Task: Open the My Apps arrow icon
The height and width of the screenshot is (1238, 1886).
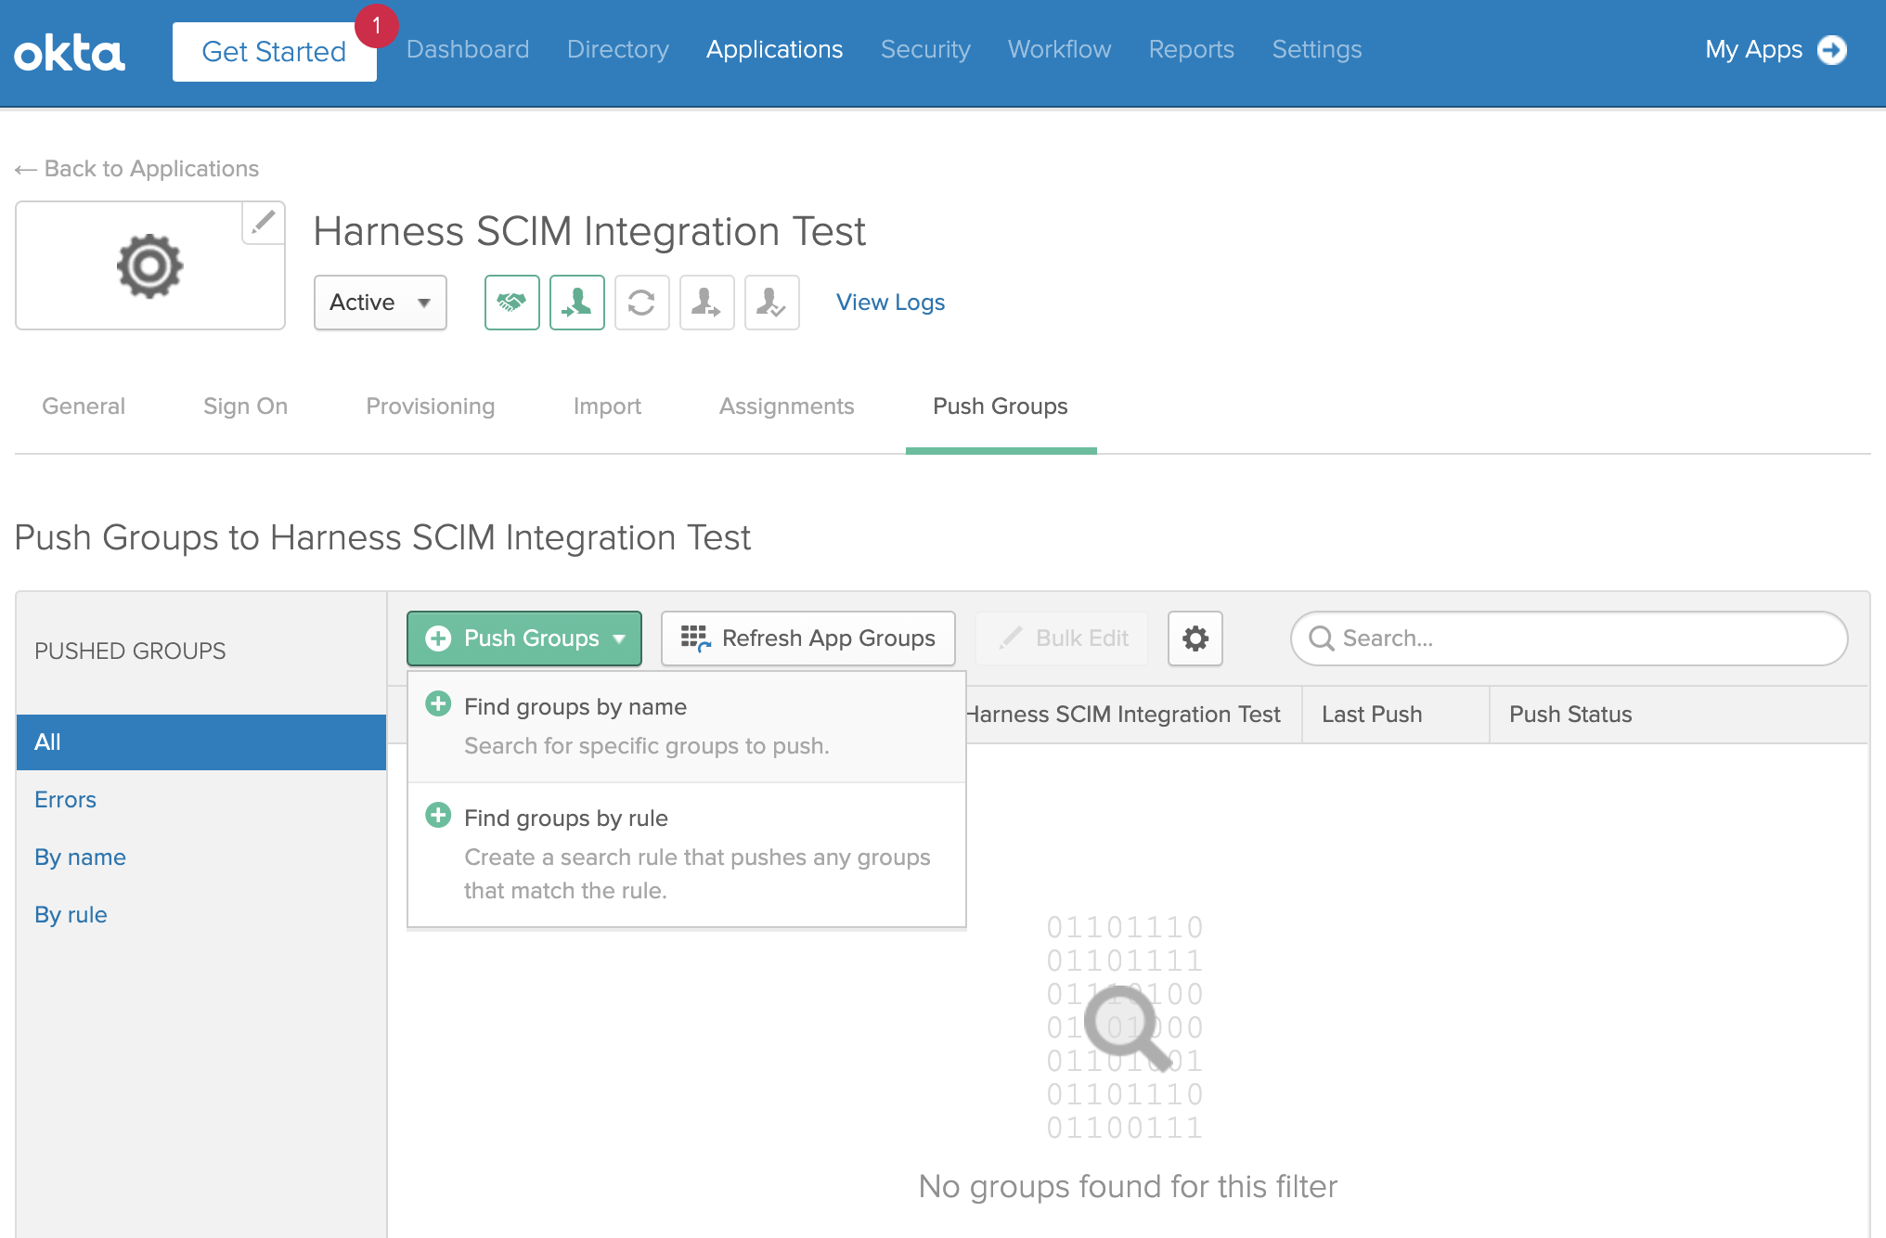Action: tap(1831, 50)
